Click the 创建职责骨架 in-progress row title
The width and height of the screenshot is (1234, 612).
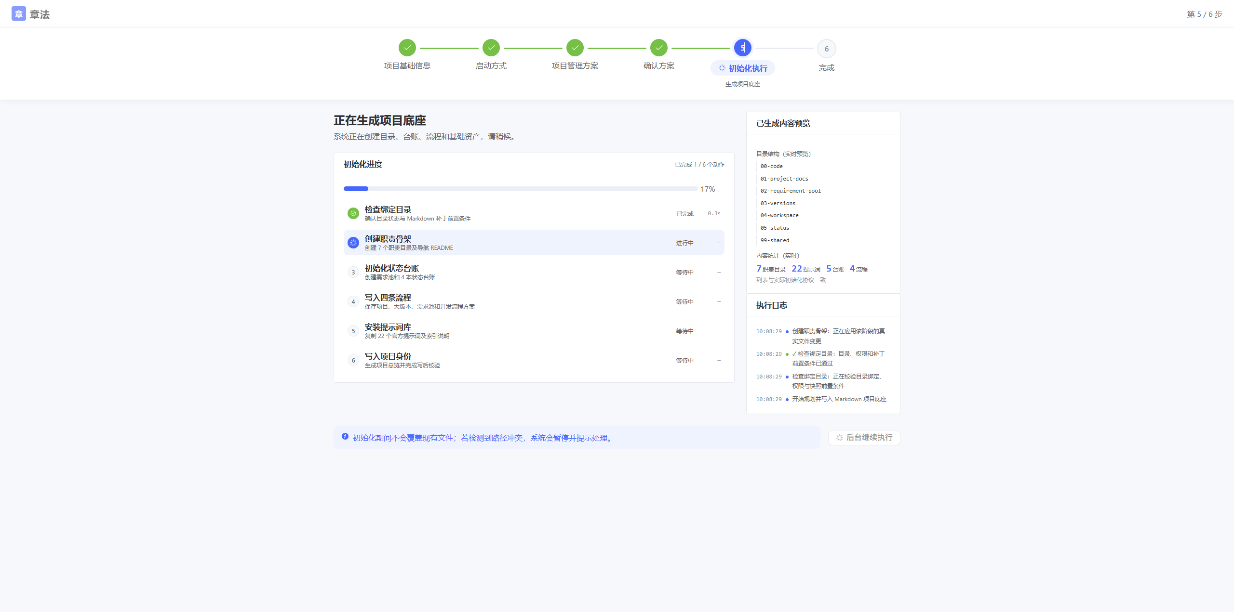[x=388, y=239]
